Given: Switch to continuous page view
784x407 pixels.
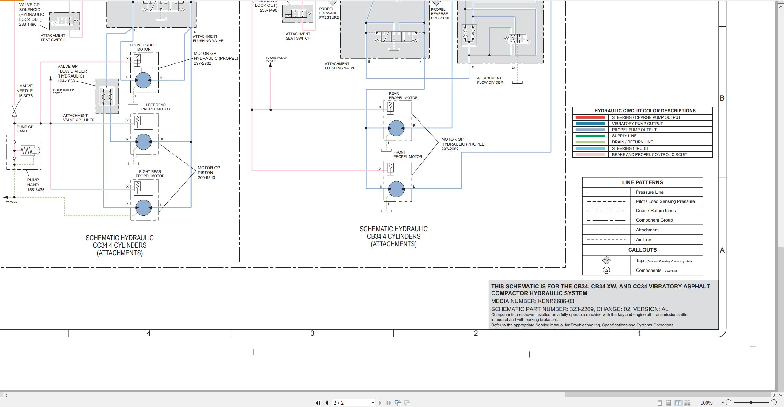Looking at the screenshot, I should click(669, 403).
